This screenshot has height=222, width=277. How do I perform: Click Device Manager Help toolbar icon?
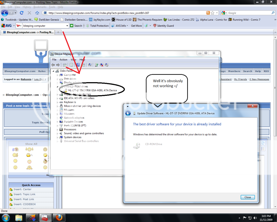coord(78,65)
